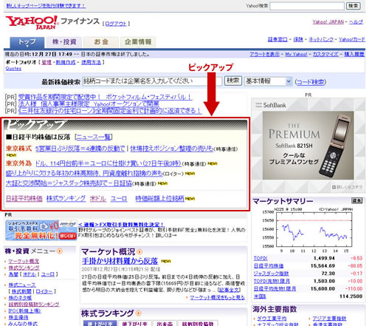
Task: Open the 大証と交渉開始 news headline
Action: [69, 183]
